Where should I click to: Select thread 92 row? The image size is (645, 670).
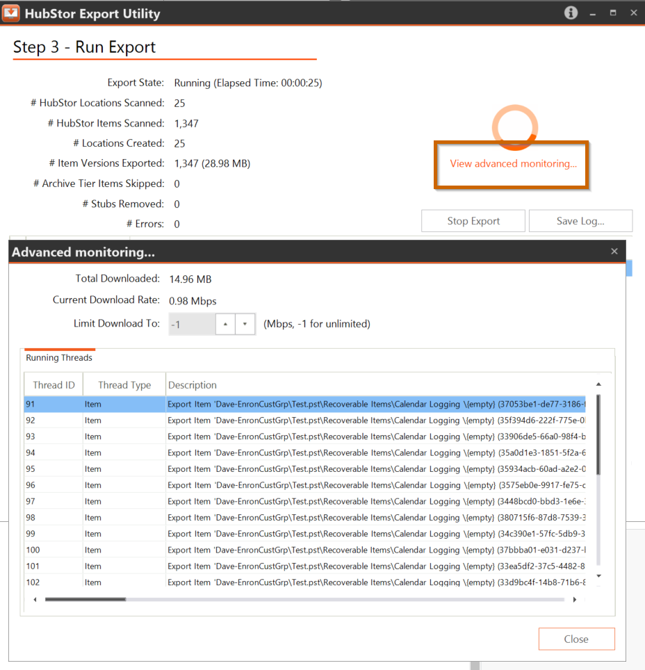point(304,420)
